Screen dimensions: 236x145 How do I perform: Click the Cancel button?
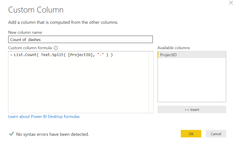click(x=216, y=134)
